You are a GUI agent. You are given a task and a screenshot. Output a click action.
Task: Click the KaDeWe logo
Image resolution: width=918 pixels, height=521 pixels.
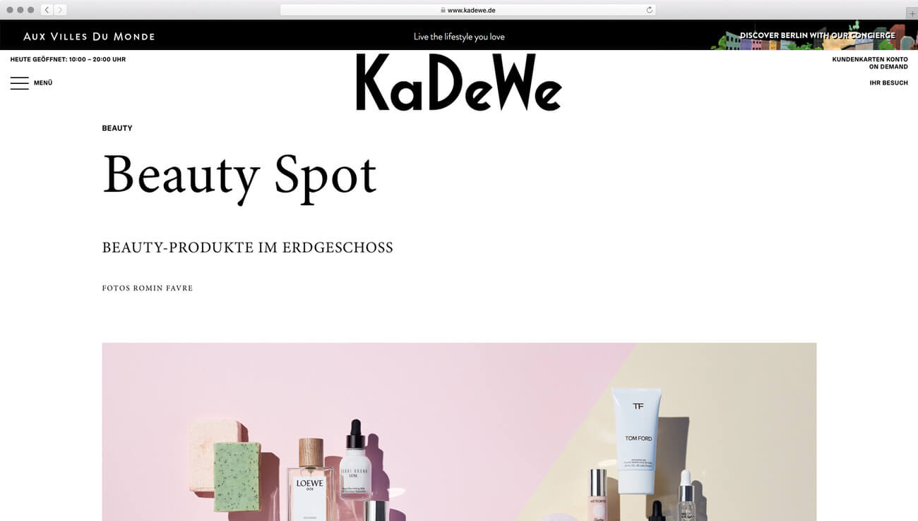(x=459, y=82)
